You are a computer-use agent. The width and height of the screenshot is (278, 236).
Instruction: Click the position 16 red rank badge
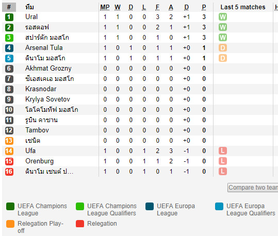9,172
